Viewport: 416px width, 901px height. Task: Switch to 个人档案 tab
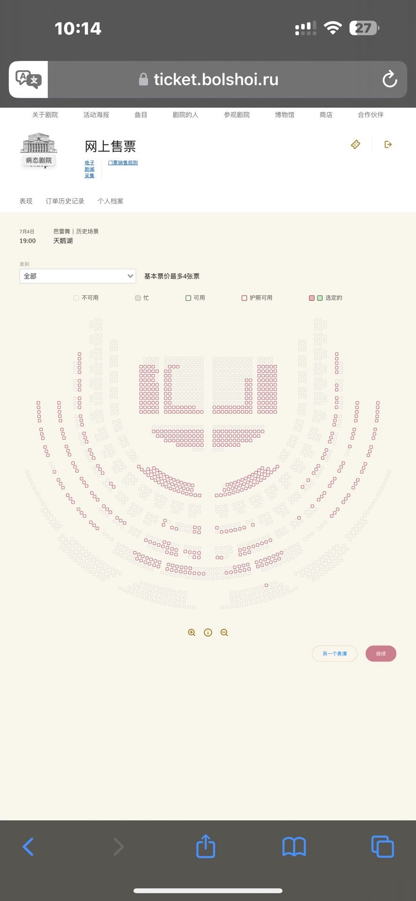click(x=110, y=201)
